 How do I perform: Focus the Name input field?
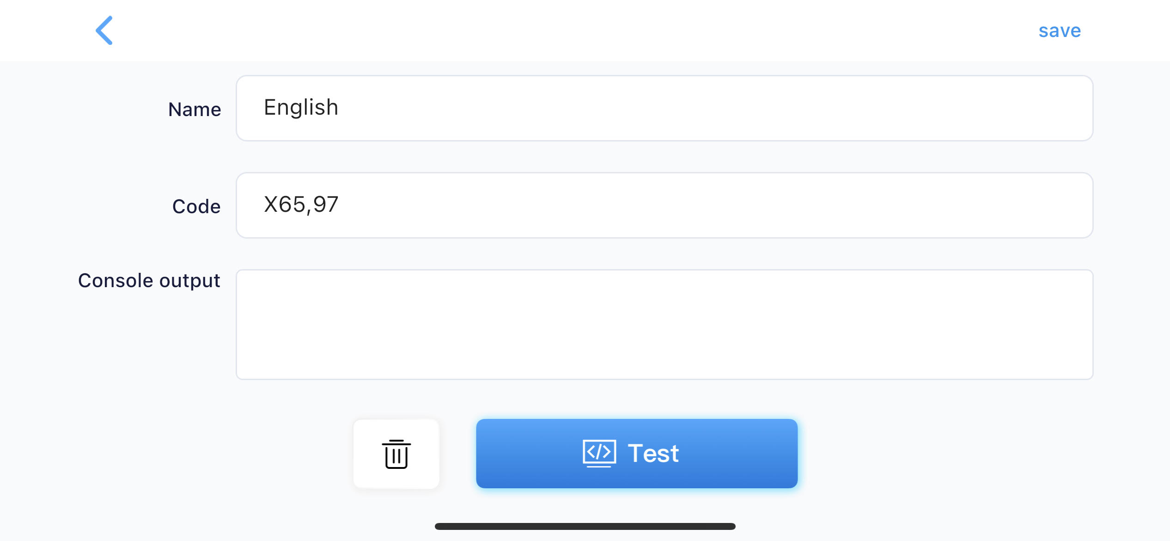click(664, 108)
